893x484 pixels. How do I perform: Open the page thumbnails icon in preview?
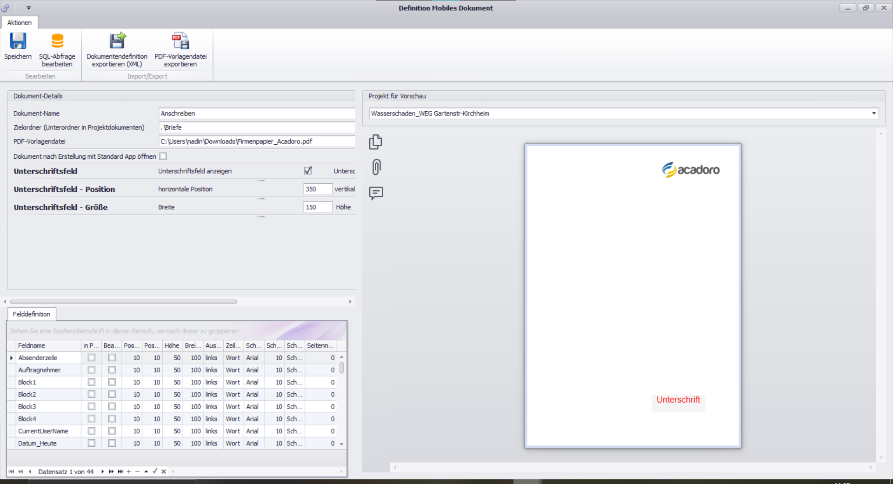(x=376, y=142)
